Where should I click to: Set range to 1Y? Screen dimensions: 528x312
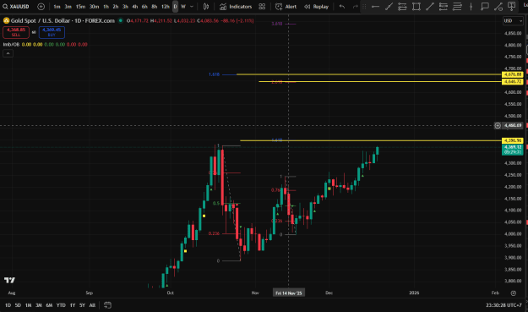tap(73, 305)
